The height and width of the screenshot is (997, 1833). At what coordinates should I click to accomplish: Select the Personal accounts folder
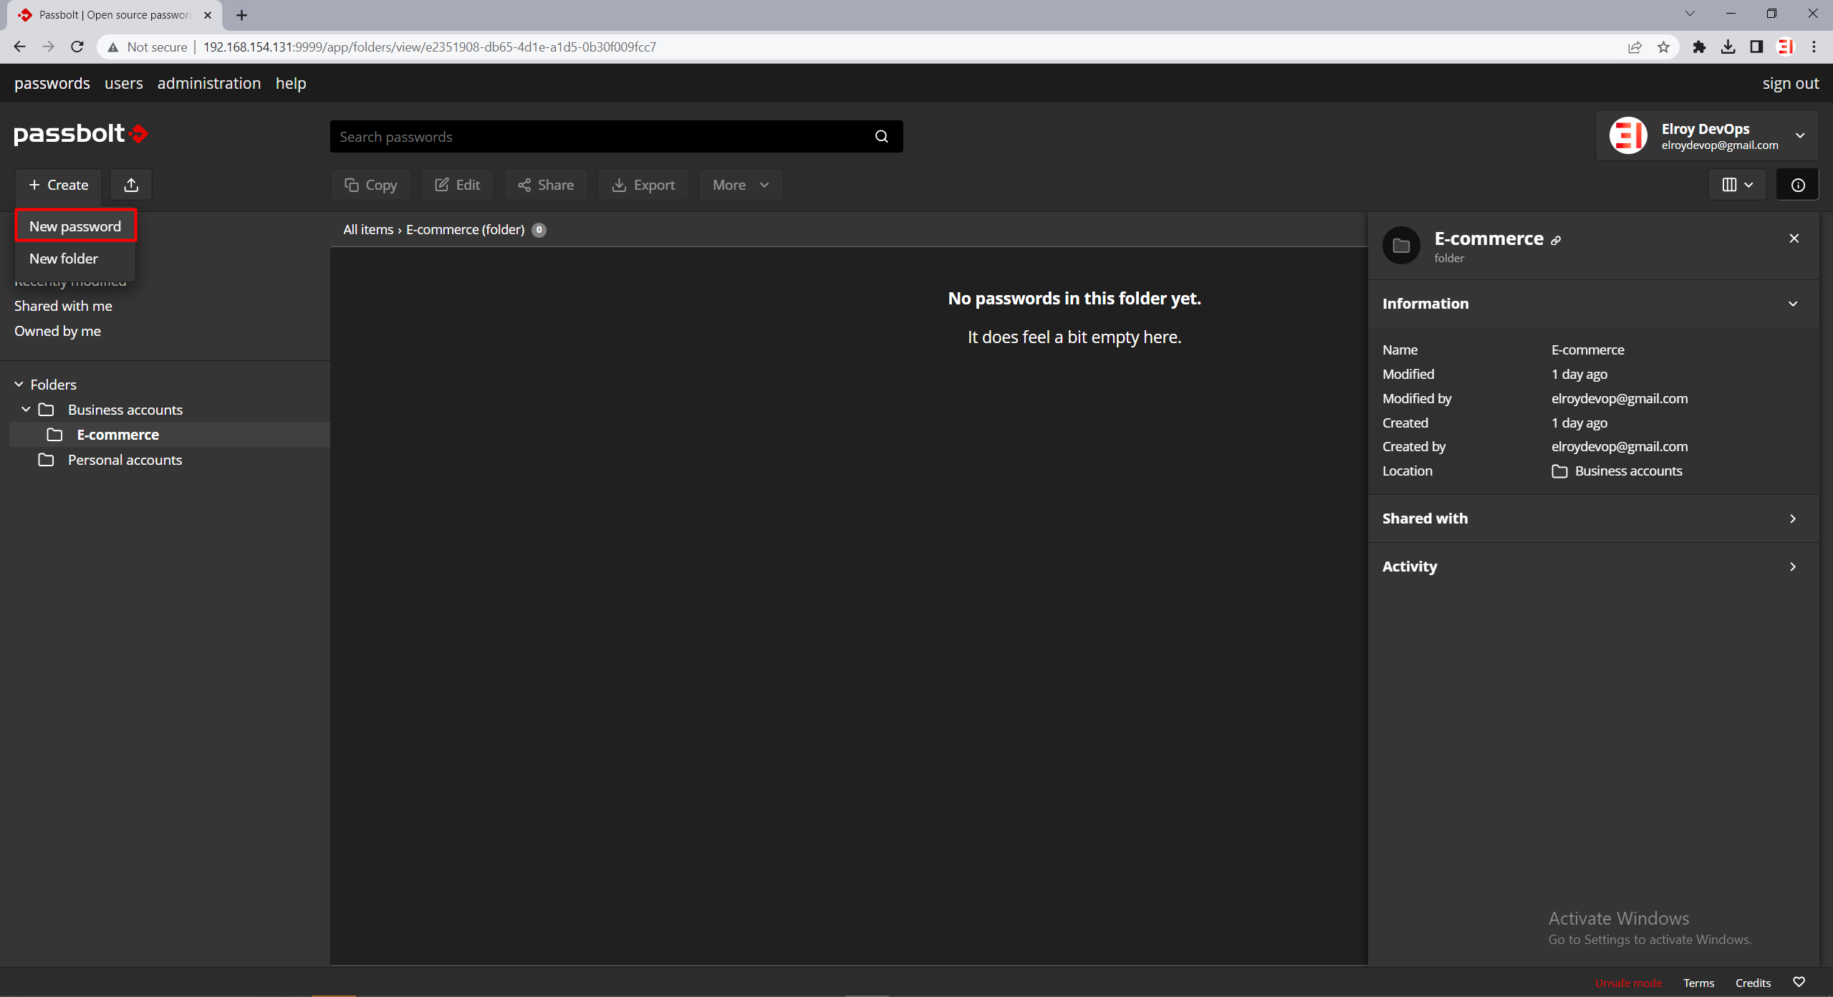125,460
